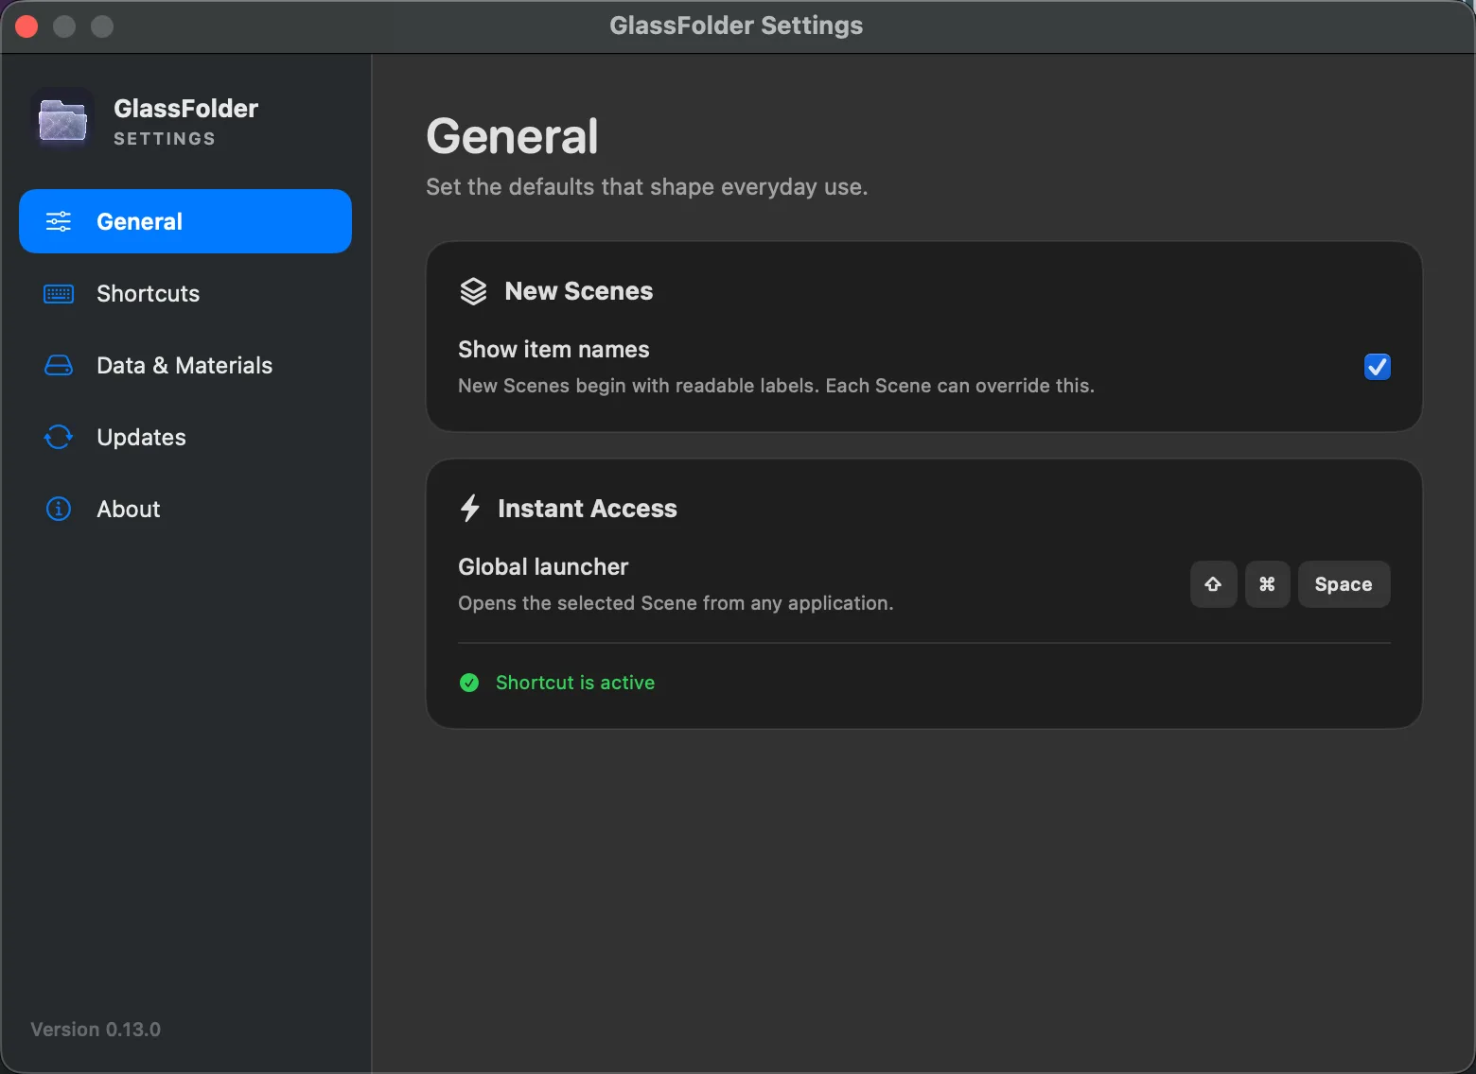
Task: Click the 'Global launcher' label
Action: click(x=543, y=567)
